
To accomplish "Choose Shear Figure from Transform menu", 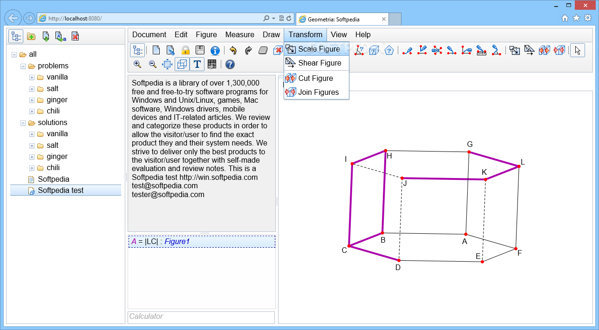I will pyautogui.click(x=316, y=63).
